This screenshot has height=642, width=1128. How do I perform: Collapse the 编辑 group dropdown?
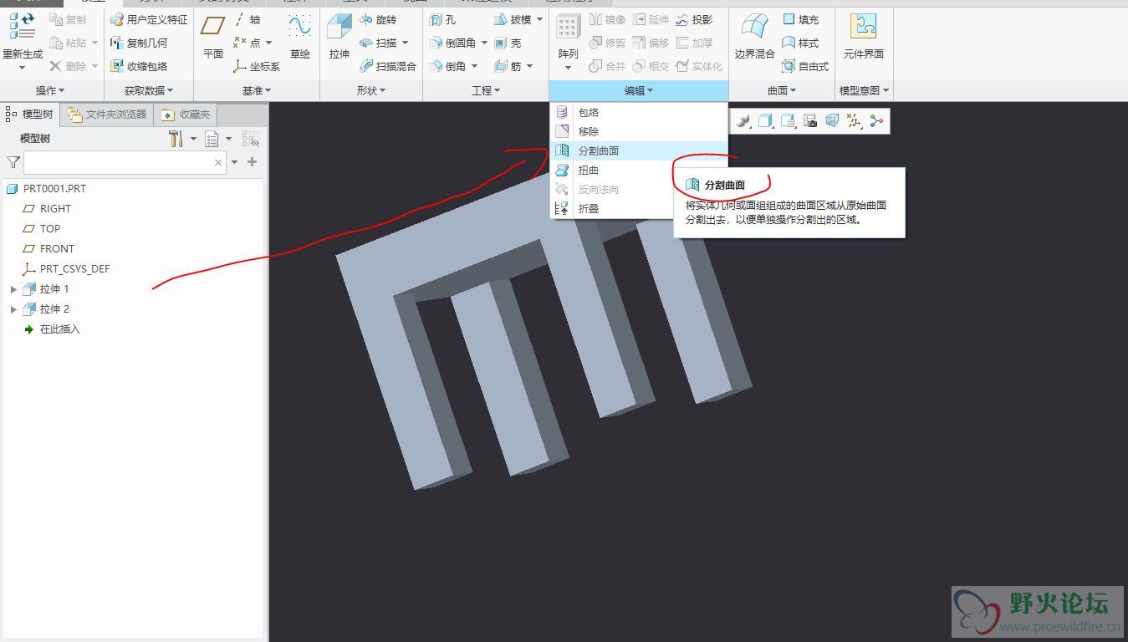[639, 90]
